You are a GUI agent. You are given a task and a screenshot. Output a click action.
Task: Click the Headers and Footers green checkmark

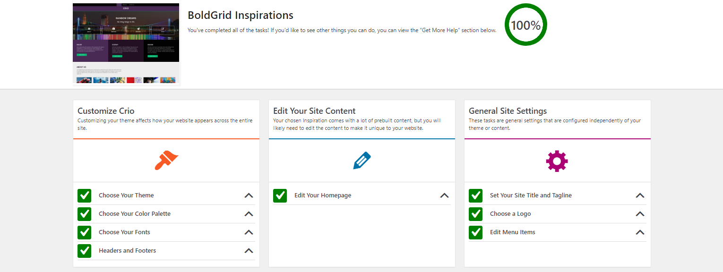coord(85,251)
